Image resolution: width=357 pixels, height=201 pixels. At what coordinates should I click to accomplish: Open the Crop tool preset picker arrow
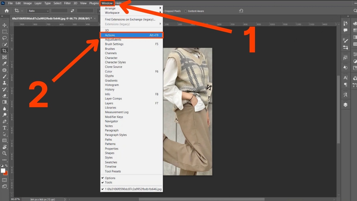[22, 11]
